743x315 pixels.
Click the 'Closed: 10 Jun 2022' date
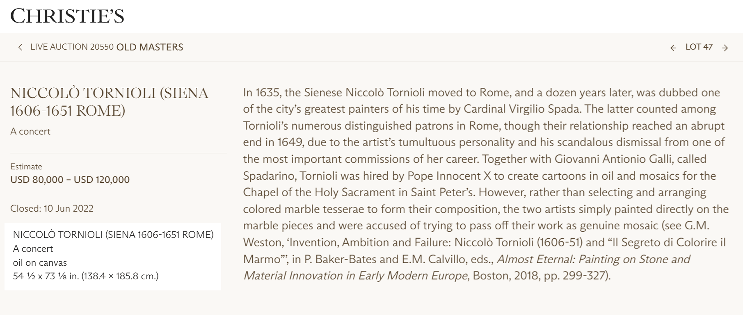pos(52,208)
